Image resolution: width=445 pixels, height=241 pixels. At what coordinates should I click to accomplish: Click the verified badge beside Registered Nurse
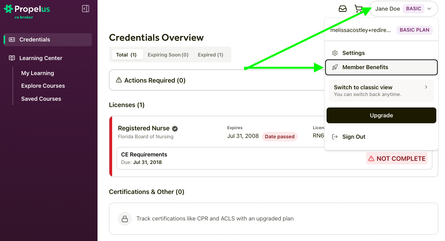pyautogui.click(x=175, y=128)
